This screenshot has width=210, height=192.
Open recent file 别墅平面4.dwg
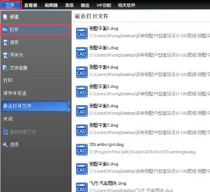[104, 67]
